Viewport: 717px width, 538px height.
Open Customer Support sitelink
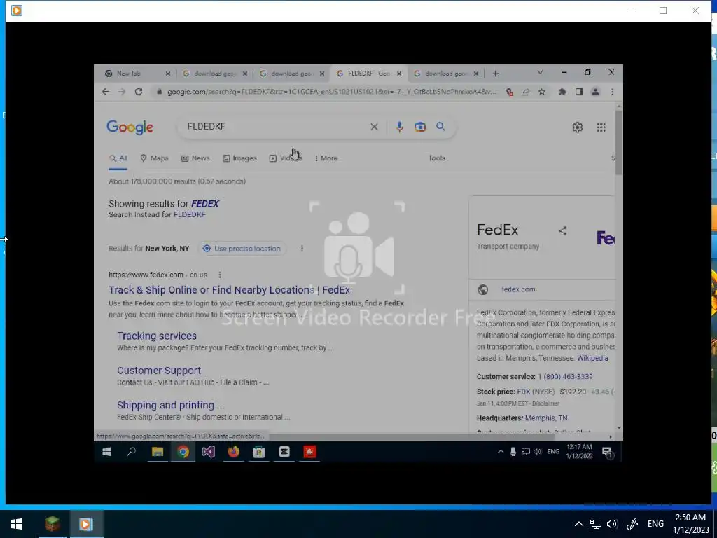(x=159, y=371)
